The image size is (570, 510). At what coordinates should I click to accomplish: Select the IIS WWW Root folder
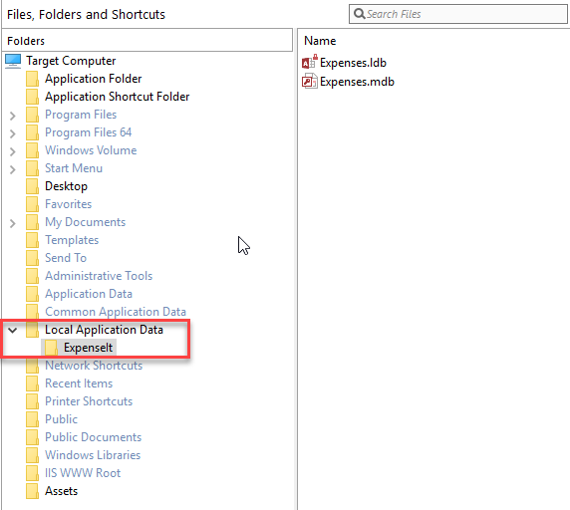pos(83,473)
